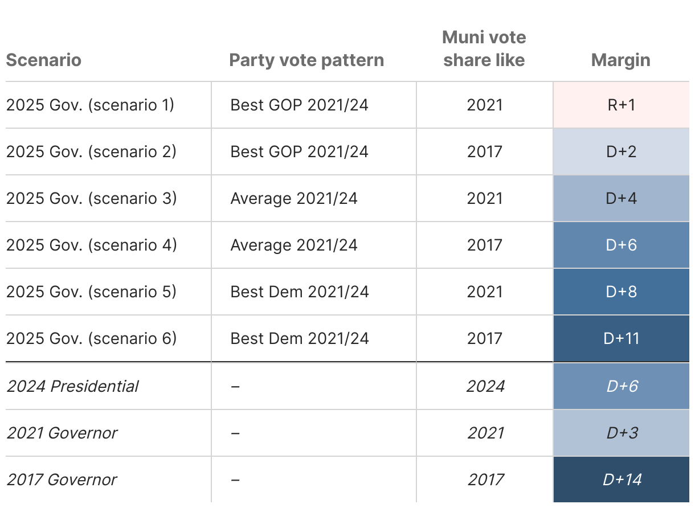Click the D+4 margin cell
The height and width of the screenshot is (508, 695).
621,198
